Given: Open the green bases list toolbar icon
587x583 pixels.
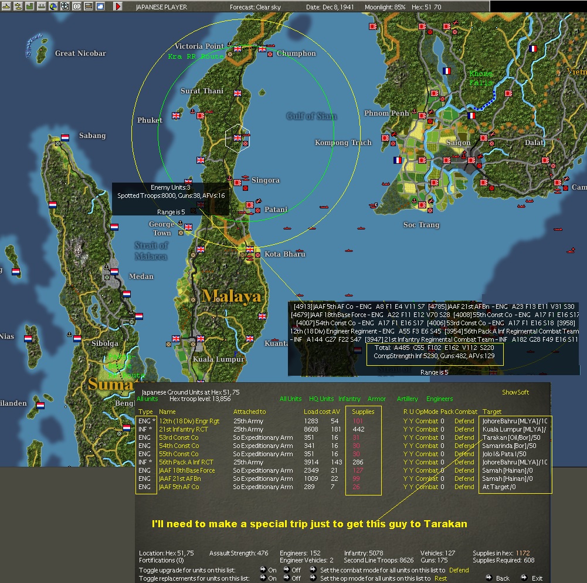Looking at the screenshot, I should 29,6.
